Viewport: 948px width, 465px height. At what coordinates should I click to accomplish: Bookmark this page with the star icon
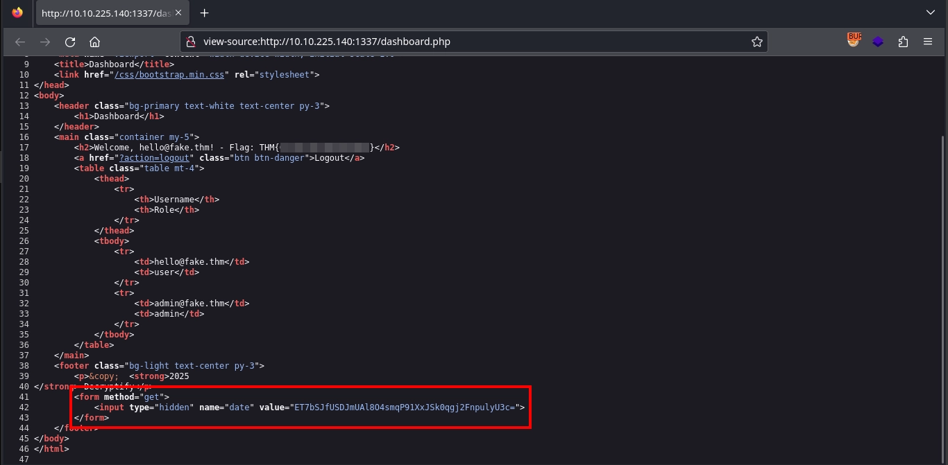point(756,42)
